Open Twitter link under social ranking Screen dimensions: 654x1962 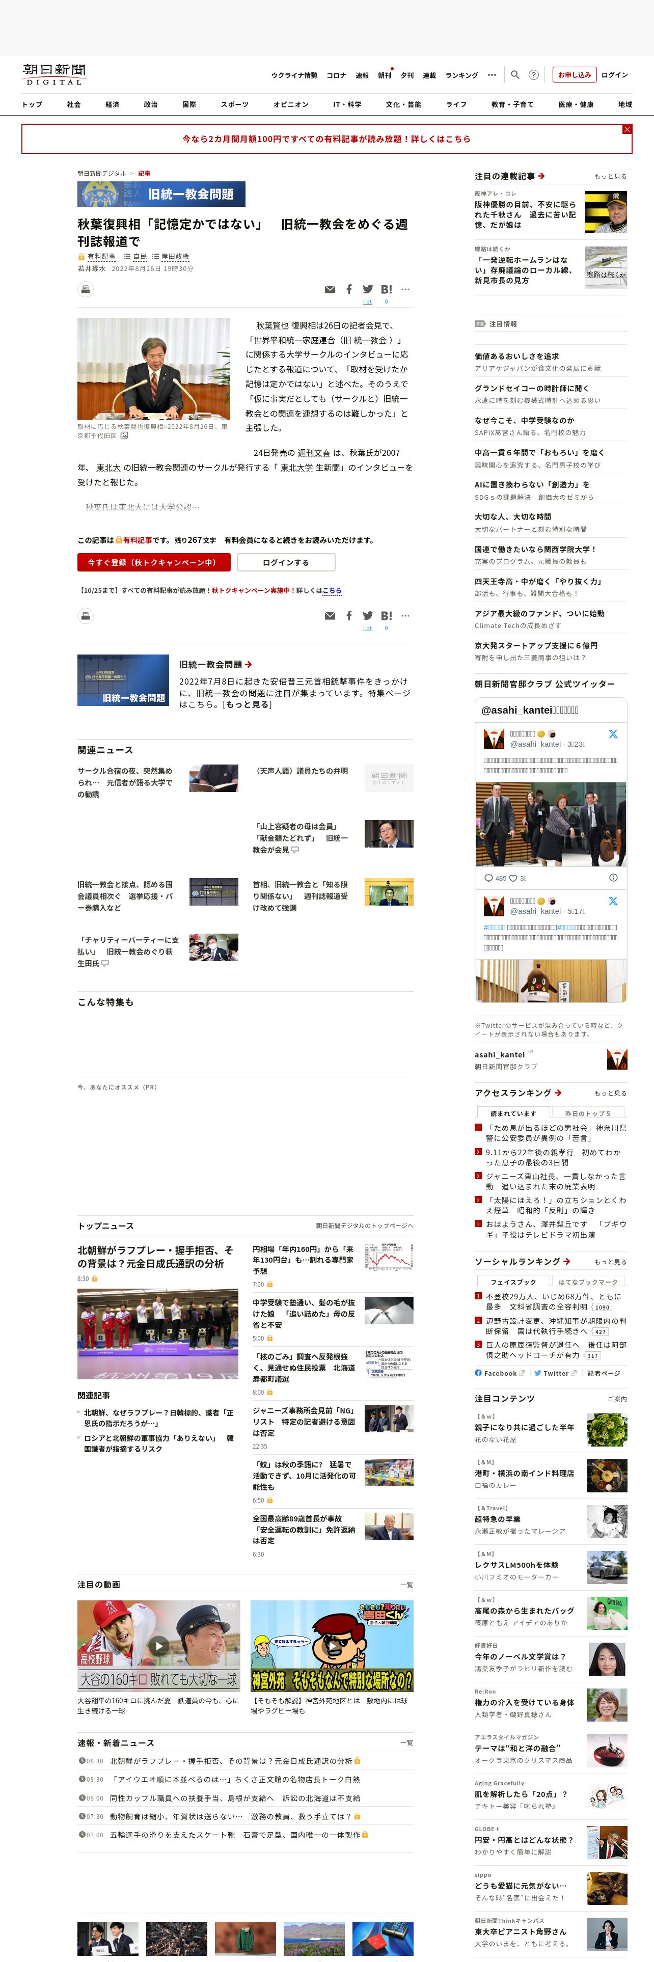point(555,1373)
